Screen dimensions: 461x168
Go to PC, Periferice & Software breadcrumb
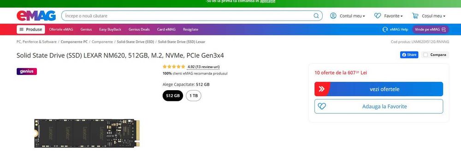click(36, 42)
